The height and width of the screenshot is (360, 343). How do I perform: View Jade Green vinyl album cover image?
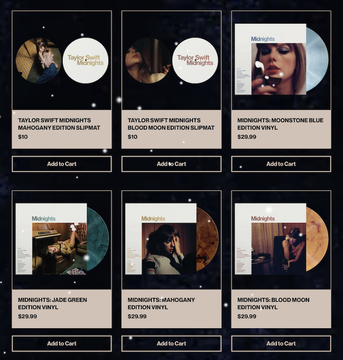coord(51,239)
